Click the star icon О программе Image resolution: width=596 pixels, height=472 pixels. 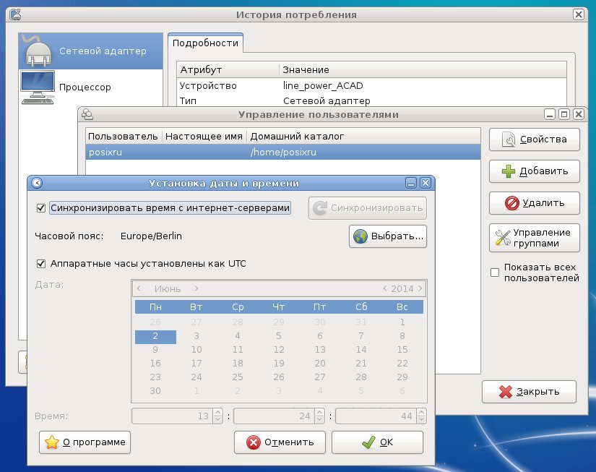click(x=52, y=442)
